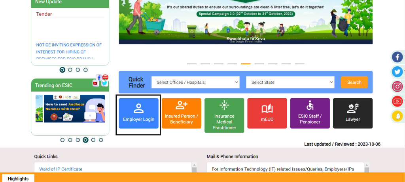Open the Tender link in New Update

pos(44,14)
